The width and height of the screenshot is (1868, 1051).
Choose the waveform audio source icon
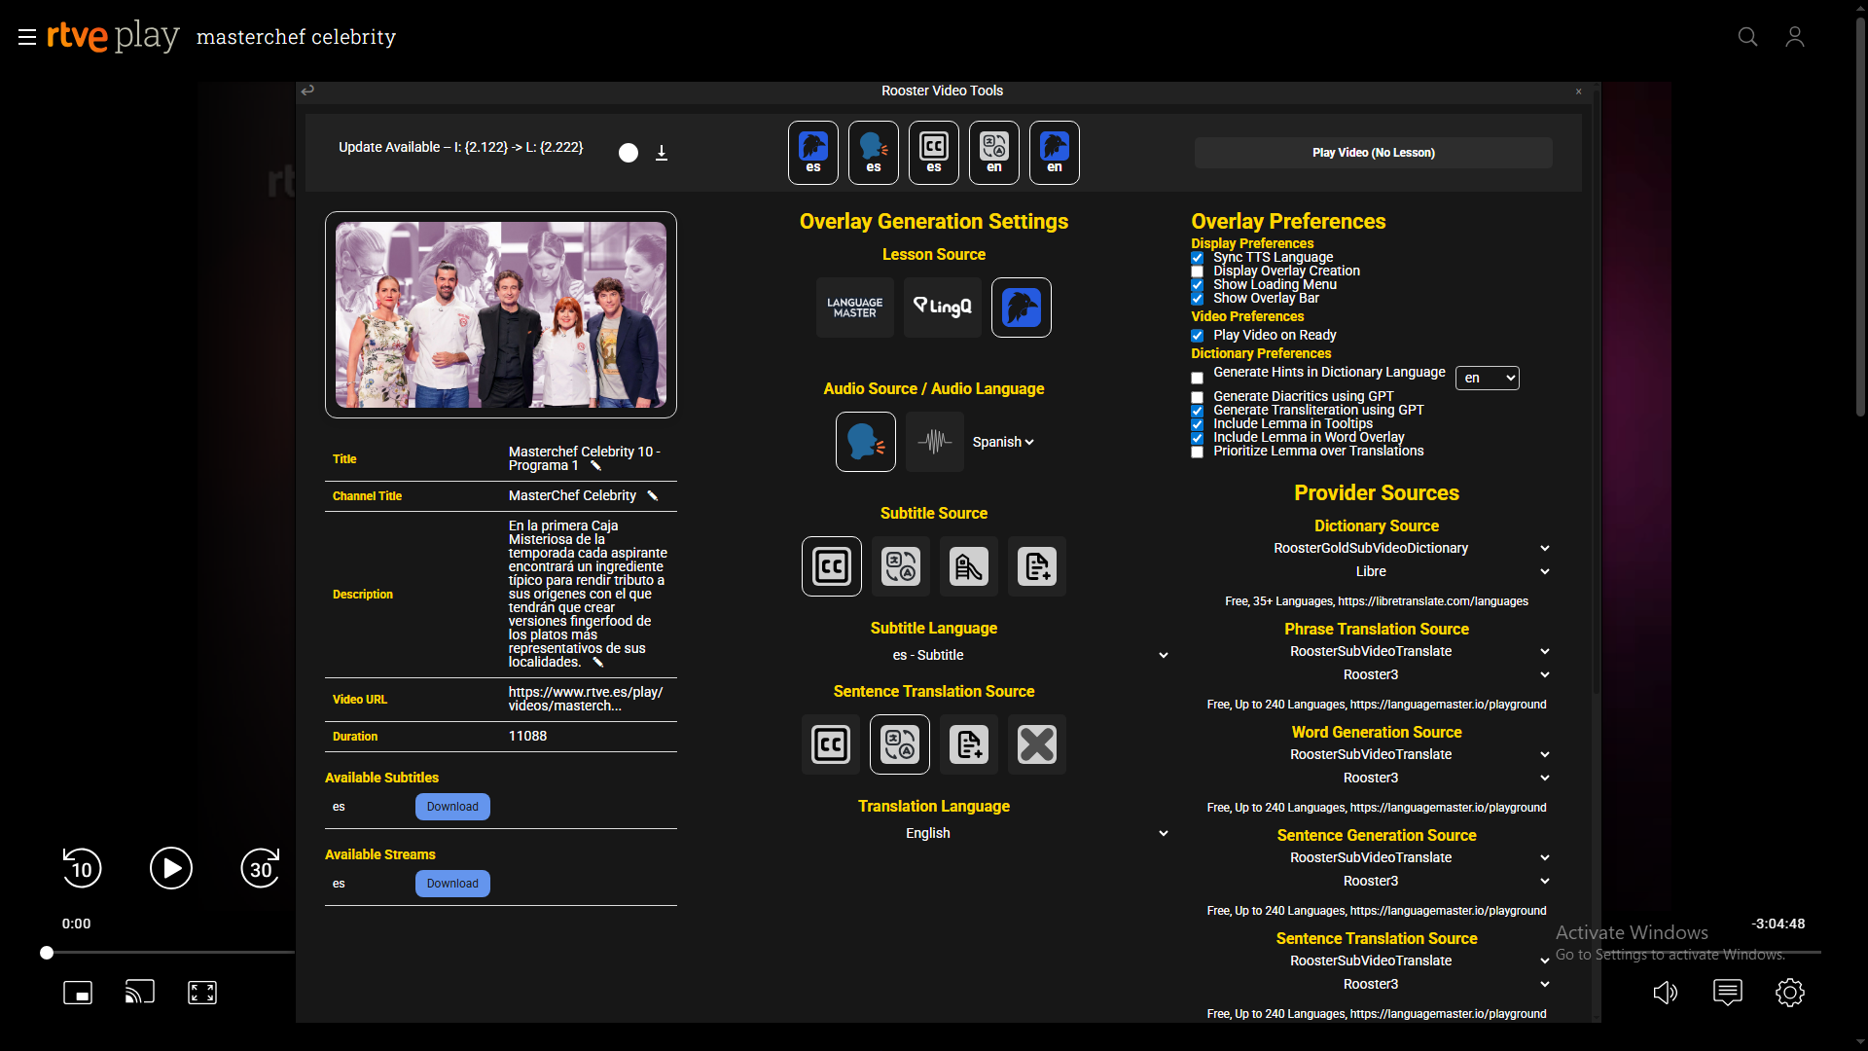click(x=934, y=442)
